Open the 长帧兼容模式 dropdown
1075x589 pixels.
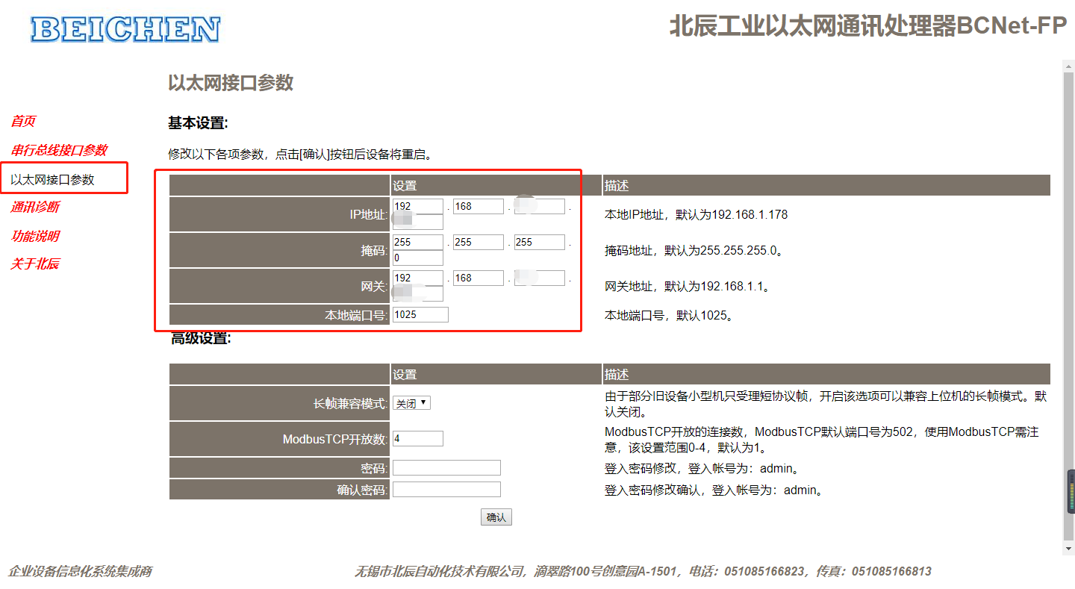click(x=411, y=403)
